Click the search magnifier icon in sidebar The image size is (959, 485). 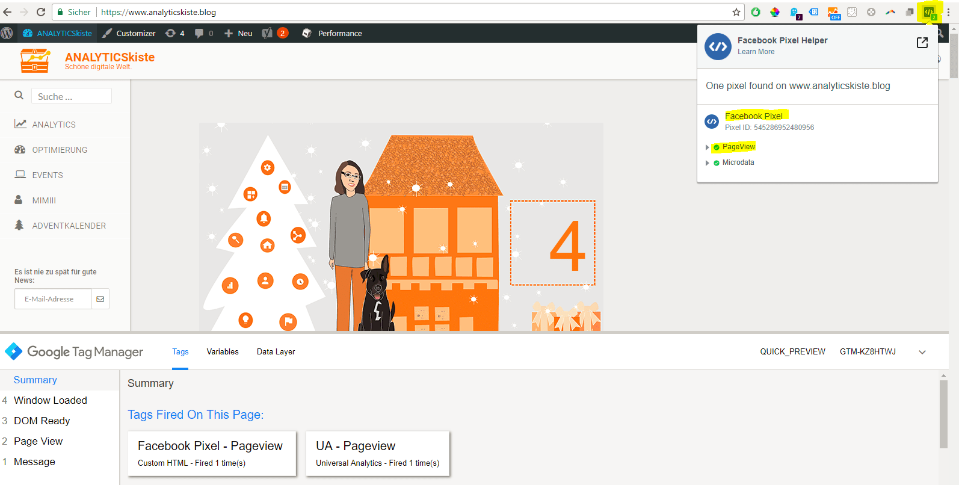19,95
